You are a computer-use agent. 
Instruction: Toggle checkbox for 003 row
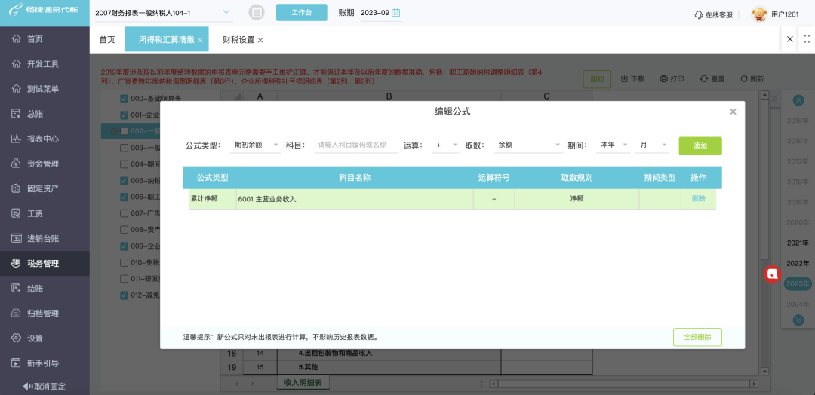(124, 148)
